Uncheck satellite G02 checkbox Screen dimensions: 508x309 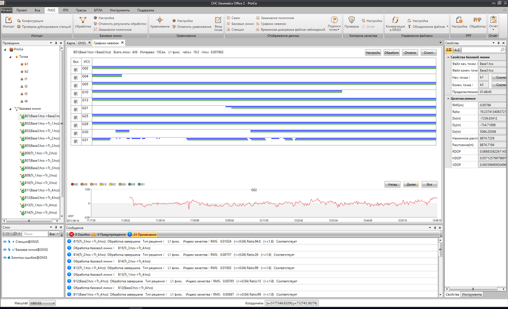pos(76,70)
